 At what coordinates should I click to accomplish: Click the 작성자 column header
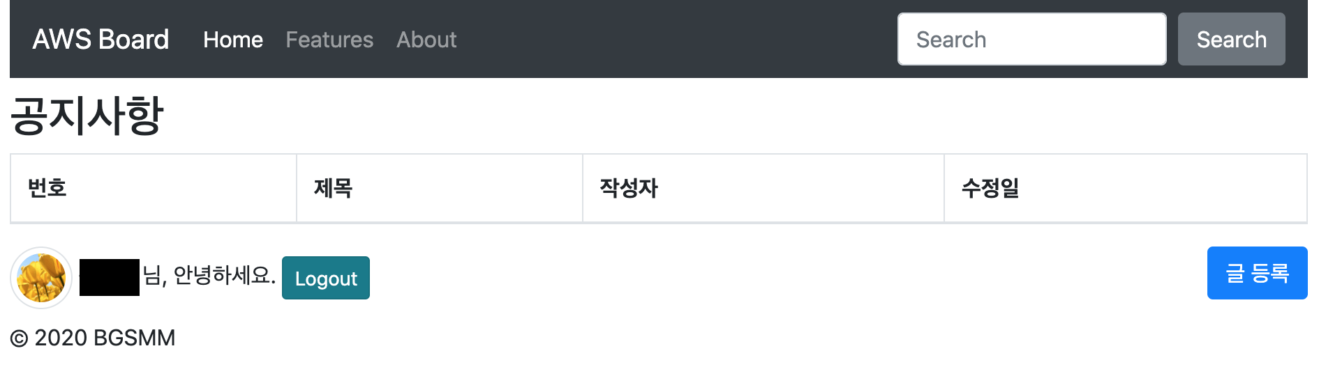(629, 188)
